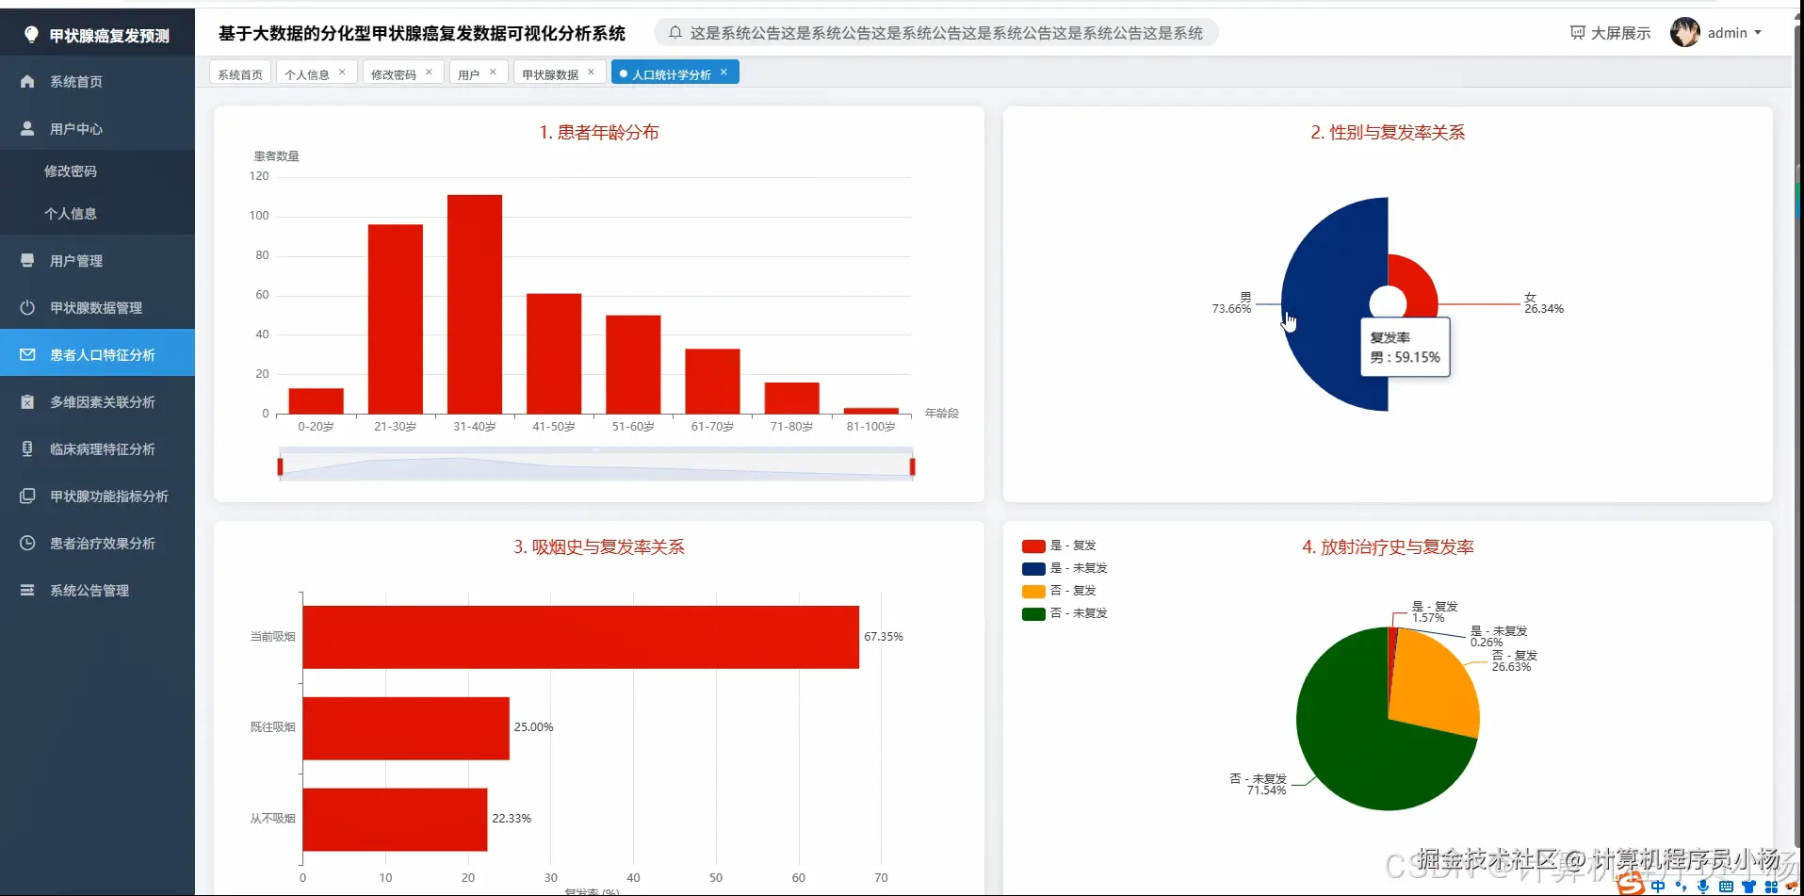Open the soft keyboard icon in IME bar
The image size is (1804, 896).
pyautogui.click(x=1726, y=887)
